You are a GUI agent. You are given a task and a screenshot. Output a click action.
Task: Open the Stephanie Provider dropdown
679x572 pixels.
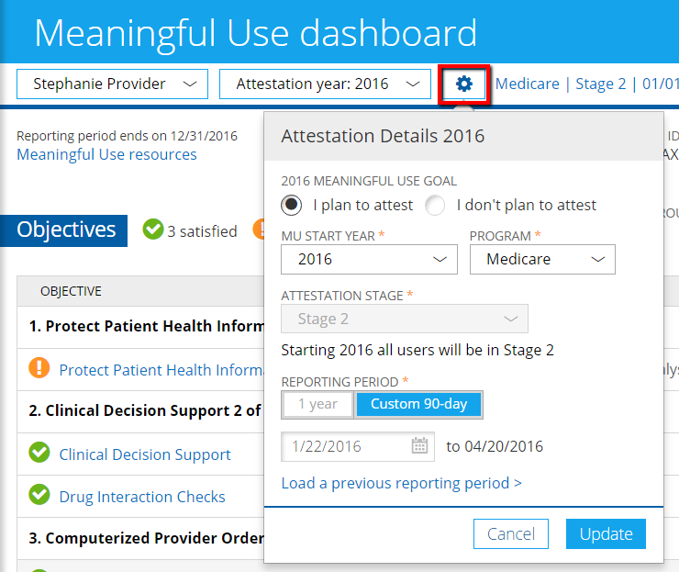click(112, 84)
